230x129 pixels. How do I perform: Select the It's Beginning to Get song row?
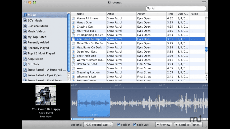(138, 35)
